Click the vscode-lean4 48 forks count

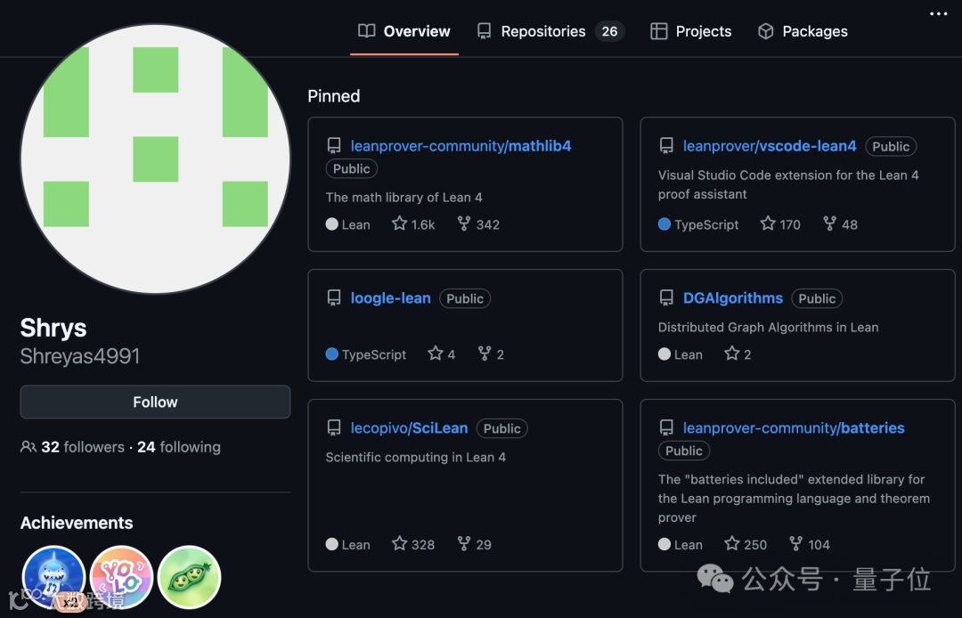(840, 224)
